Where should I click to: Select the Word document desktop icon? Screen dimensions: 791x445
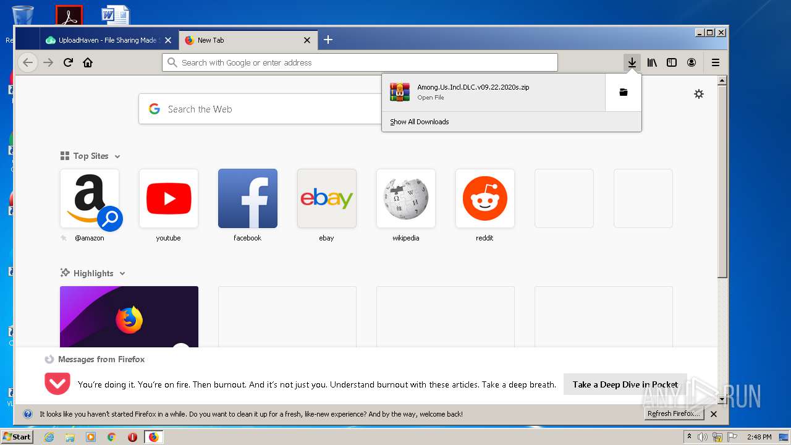pyautogui.click(x=116, y=15)
